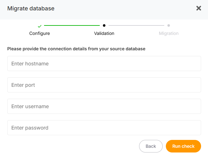Click the Migrate database title text
Image resolution: width=208 pixels, height=155 pixels.
tap(31, 8)
